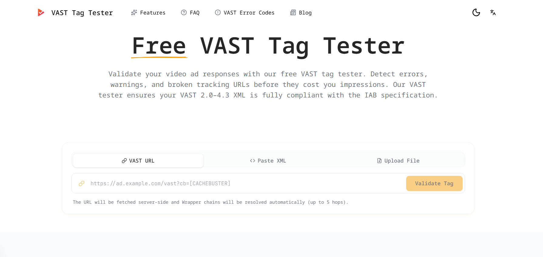The image size is (543, 257).
Task: Click the link icon in URL field
Action: (82, 183)
